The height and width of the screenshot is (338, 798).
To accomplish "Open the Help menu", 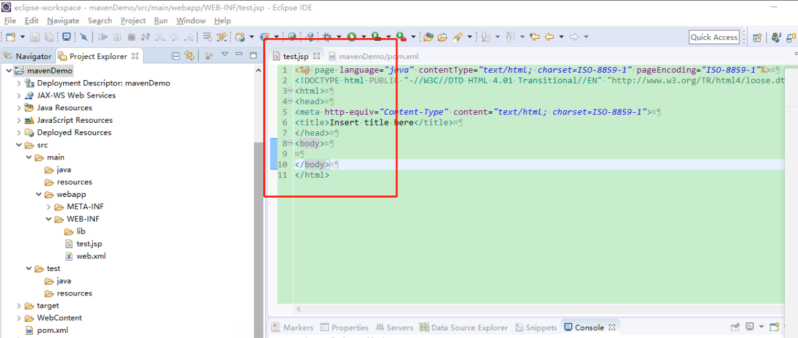I will click(x=222, y=20).
